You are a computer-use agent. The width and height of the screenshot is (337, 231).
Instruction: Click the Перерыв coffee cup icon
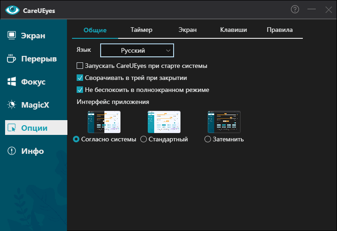pos(12,59)
